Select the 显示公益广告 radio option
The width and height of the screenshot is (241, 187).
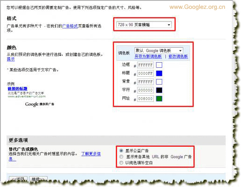(121, 151)
